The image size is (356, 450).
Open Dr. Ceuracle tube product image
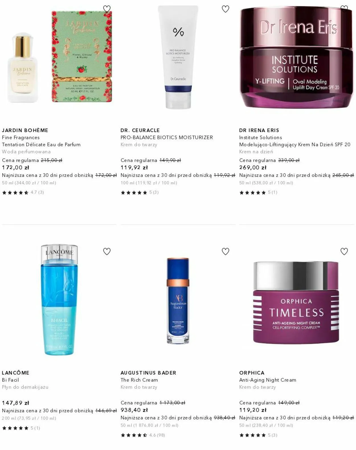tap(178, 57)
